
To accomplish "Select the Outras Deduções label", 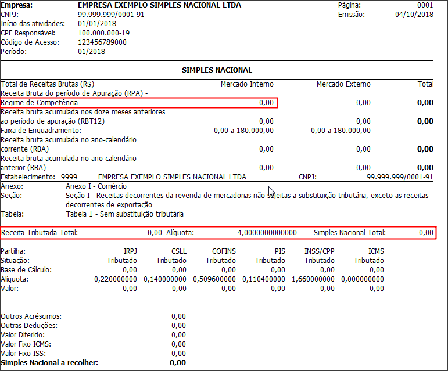I will [29, 326].
